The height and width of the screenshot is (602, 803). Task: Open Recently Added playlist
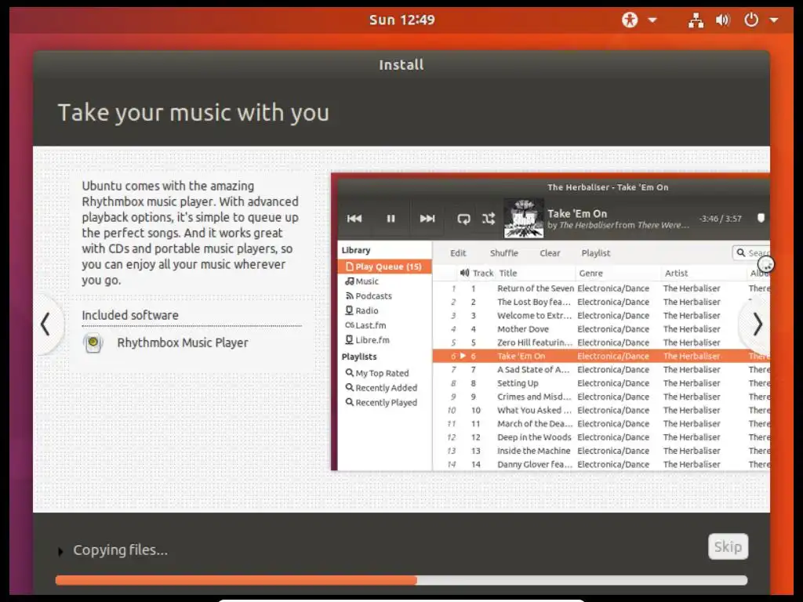click(x=382, y=388)
